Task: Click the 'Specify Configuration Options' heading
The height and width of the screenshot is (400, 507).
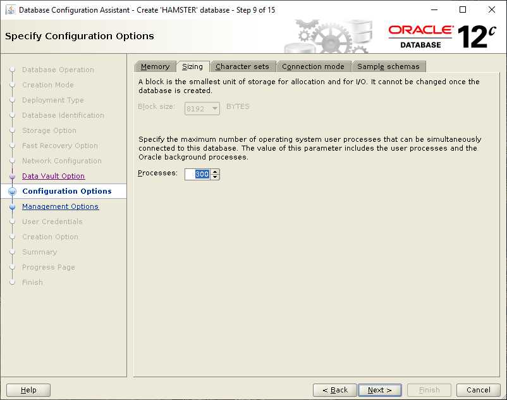Action: [80, 36]
